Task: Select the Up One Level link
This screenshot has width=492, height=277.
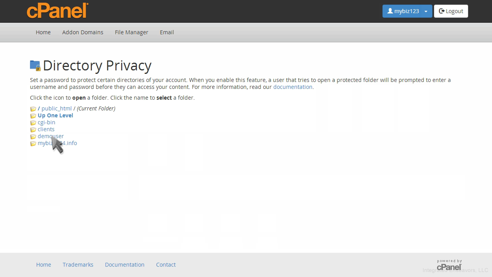Action: point(55,115)
